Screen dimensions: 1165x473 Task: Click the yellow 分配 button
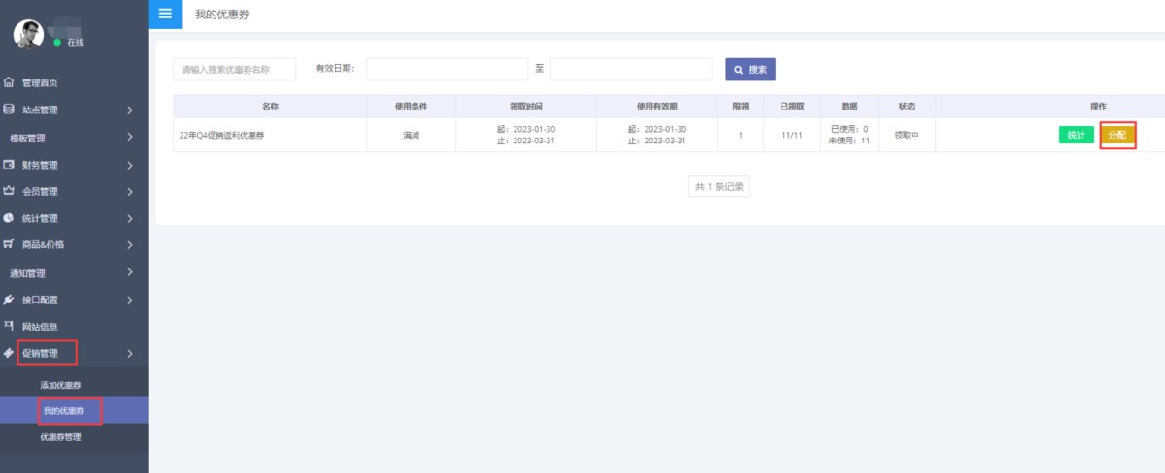tap(1117, 135)
